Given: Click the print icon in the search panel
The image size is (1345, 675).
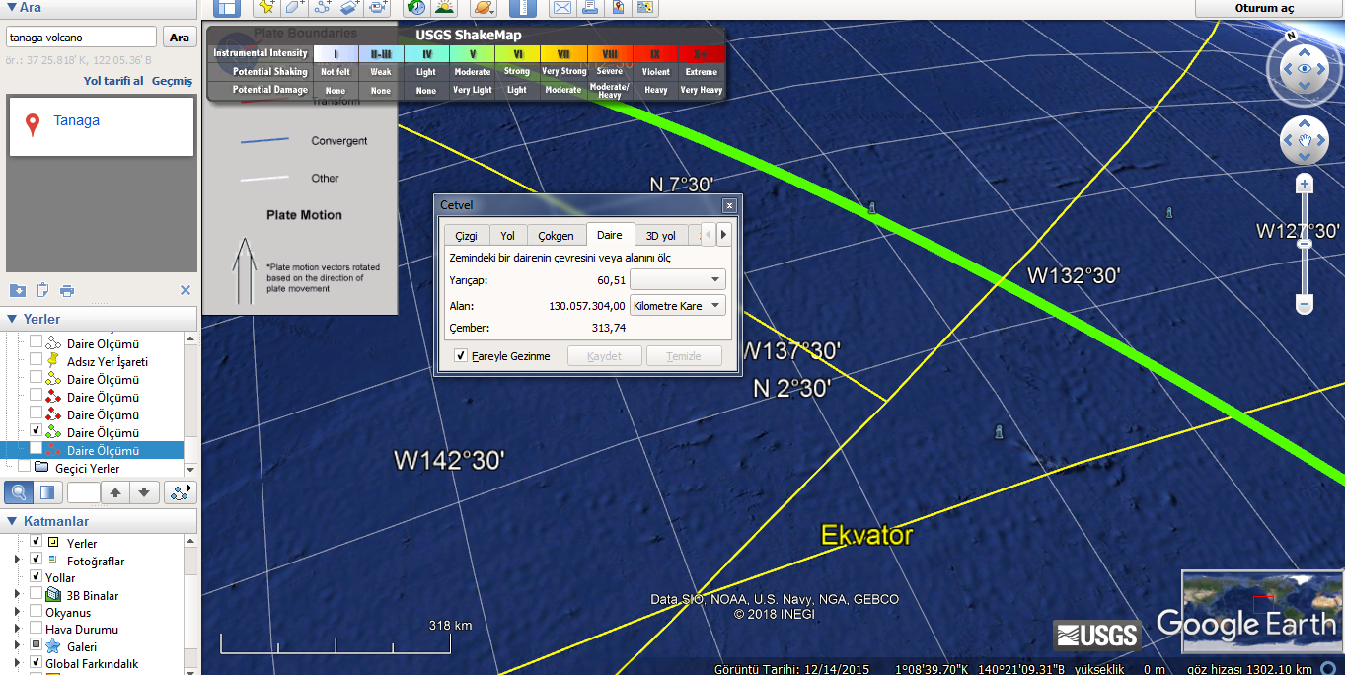Looking at the screenshot, I should [x=67, y=290].
